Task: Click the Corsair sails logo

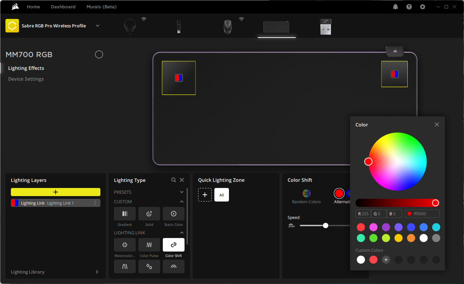Action: 15,7
